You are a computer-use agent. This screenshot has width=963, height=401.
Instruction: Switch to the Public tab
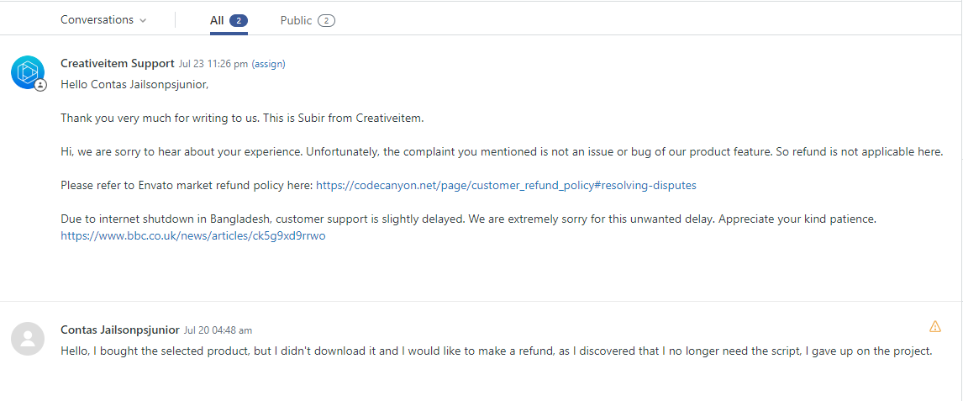point(307,20)
